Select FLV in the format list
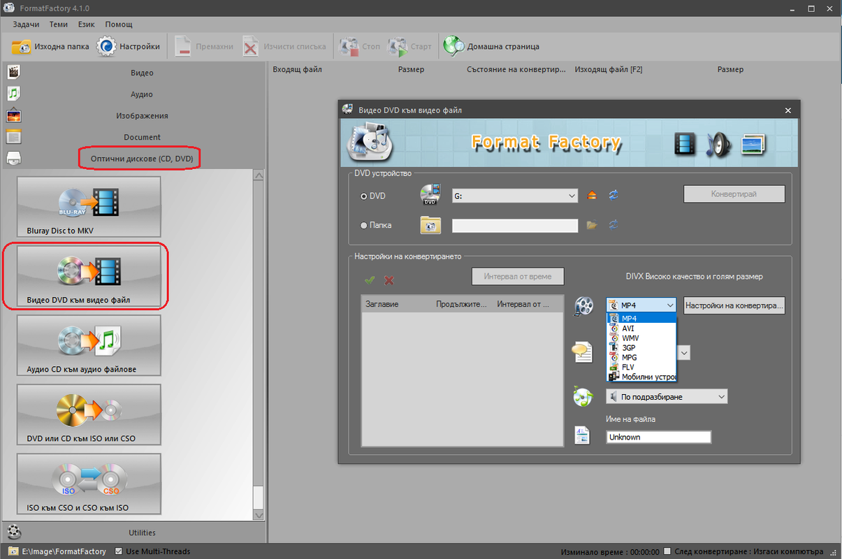This screenshot has height=559, width=842. pos(641,367)
